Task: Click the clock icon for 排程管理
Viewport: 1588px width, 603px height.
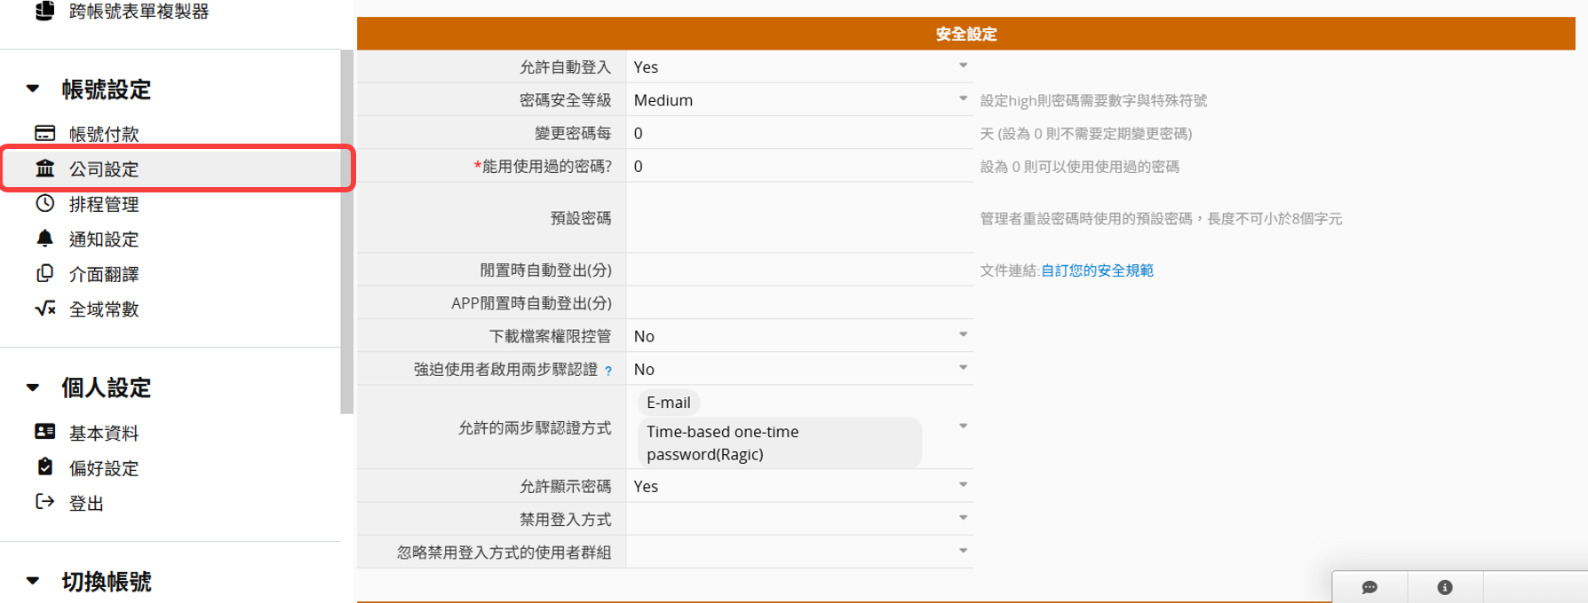Action: click(x=44, y=204)
